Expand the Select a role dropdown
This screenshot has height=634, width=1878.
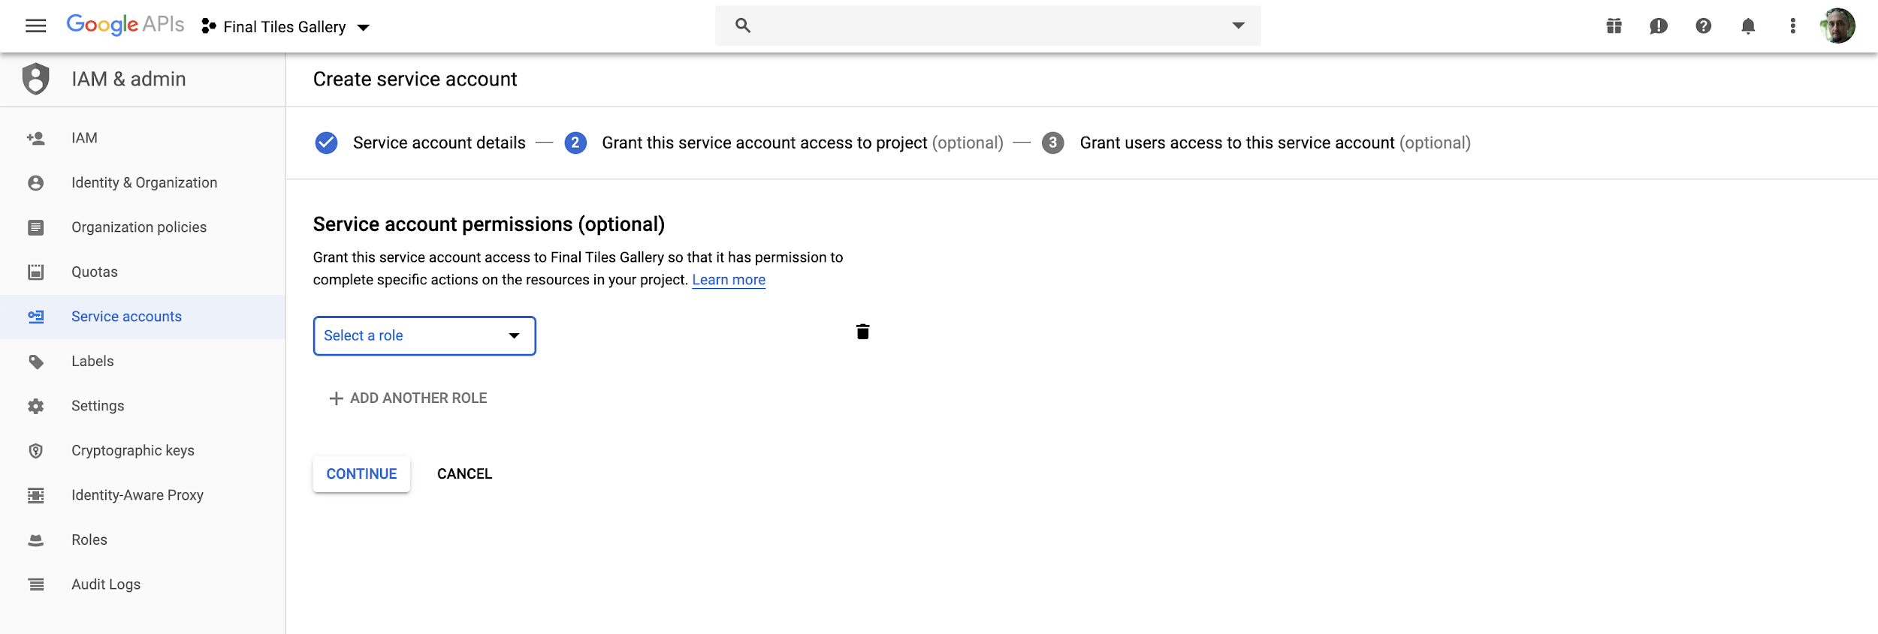tap(424, 335)
